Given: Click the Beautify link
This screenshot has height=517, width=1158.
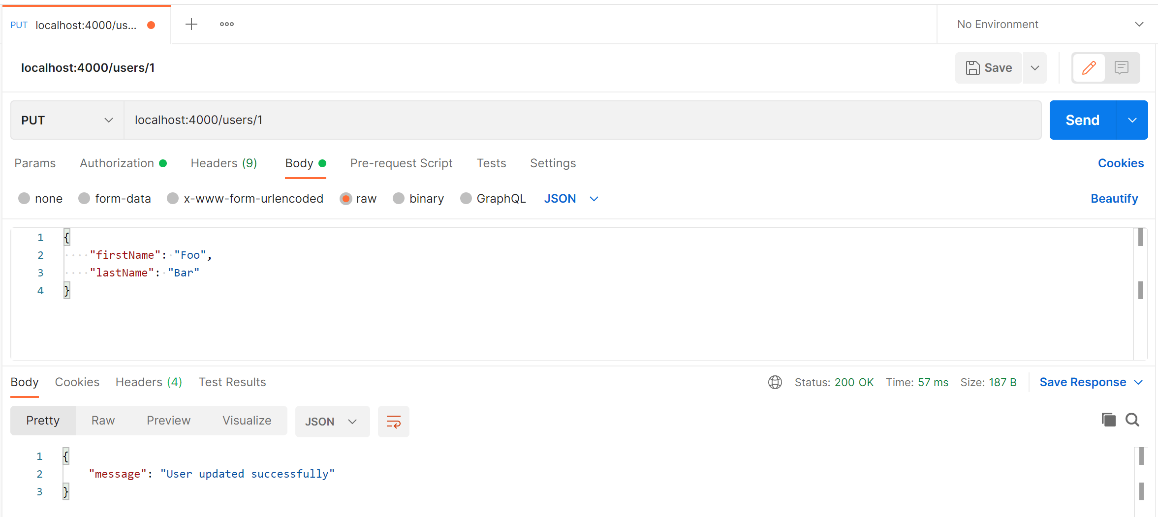Looking at the screenshot, I should [1114, 198].
